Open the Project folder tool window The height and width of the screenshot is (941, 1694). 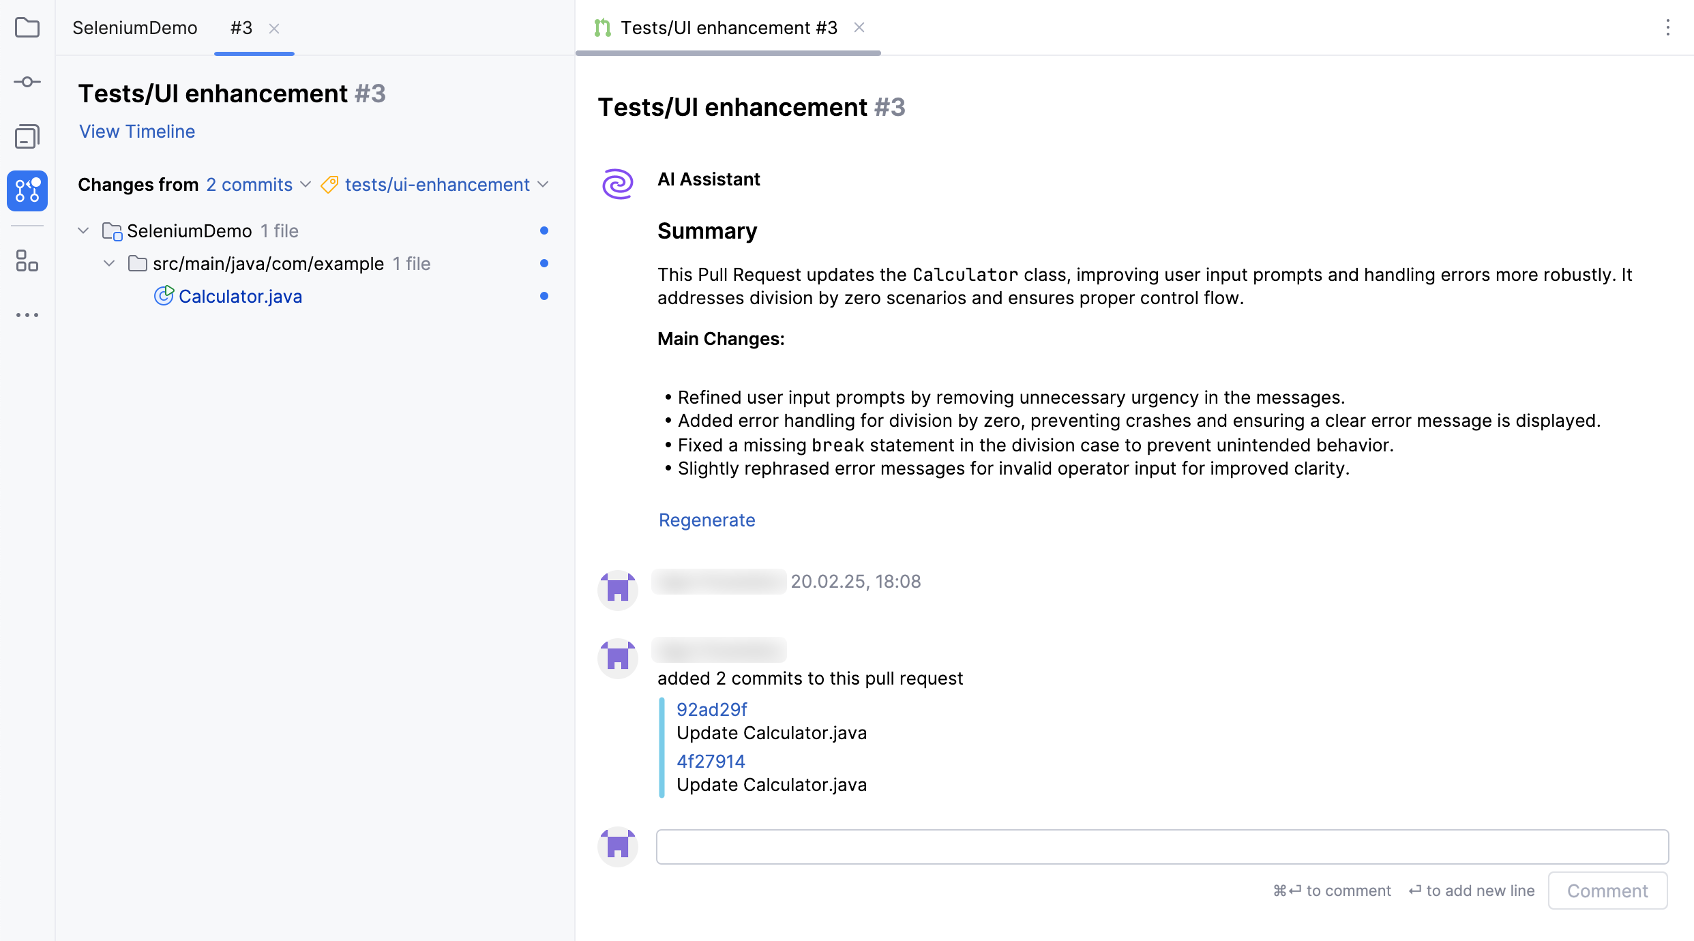click(x=27, y=28)
